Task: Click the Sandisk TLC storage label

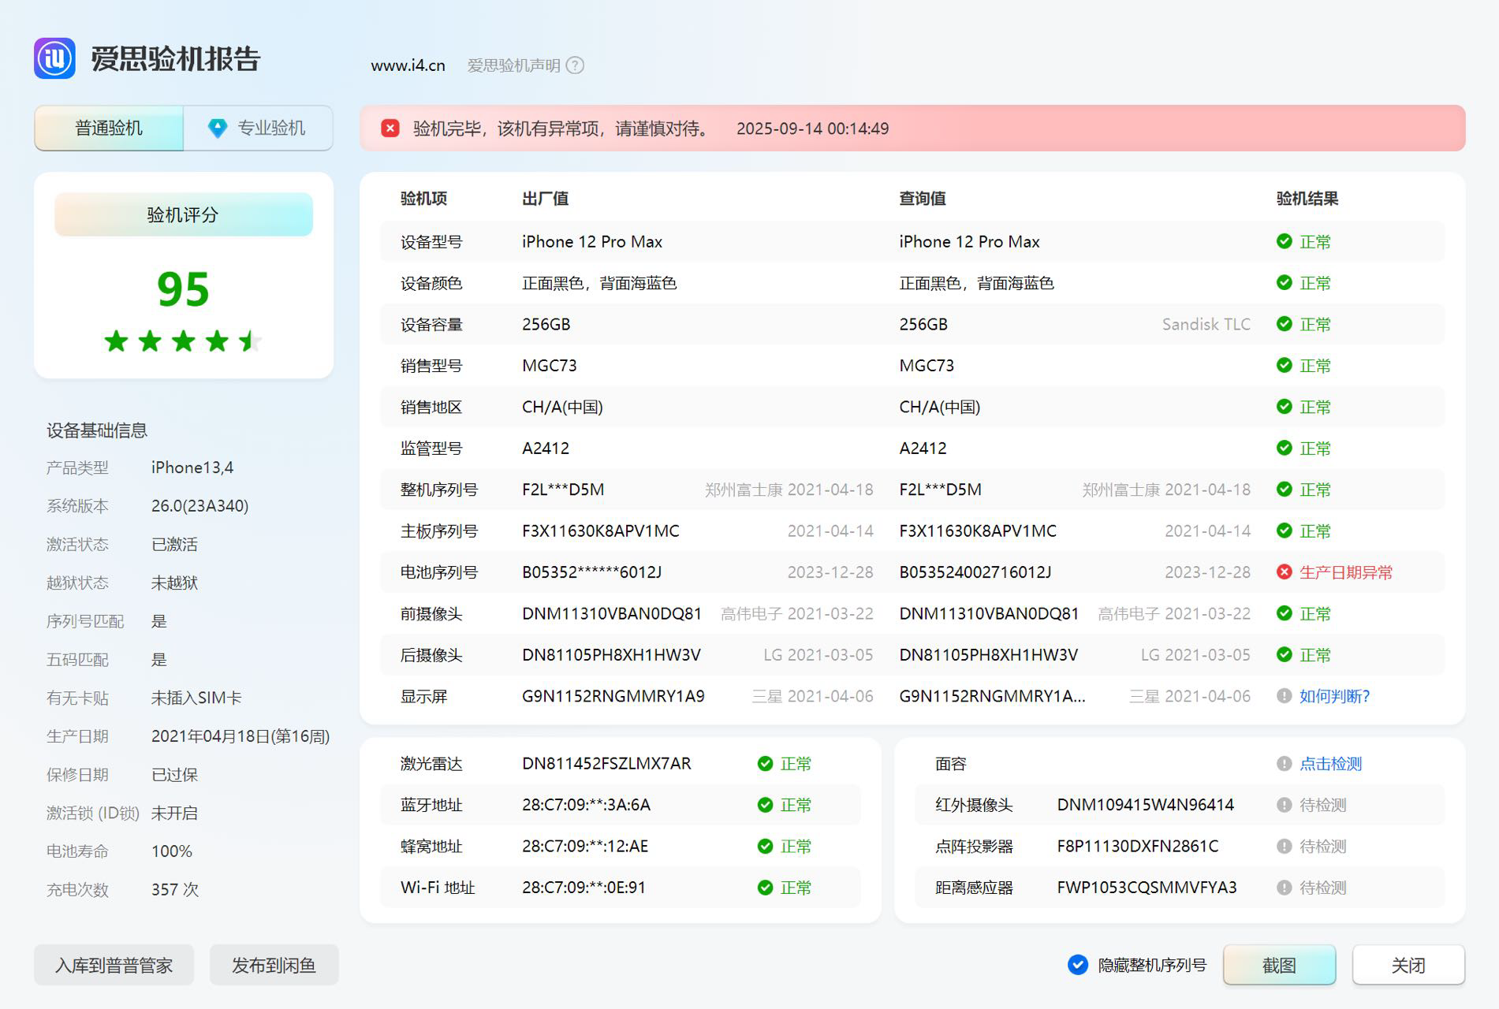Action: [1206, 324]
